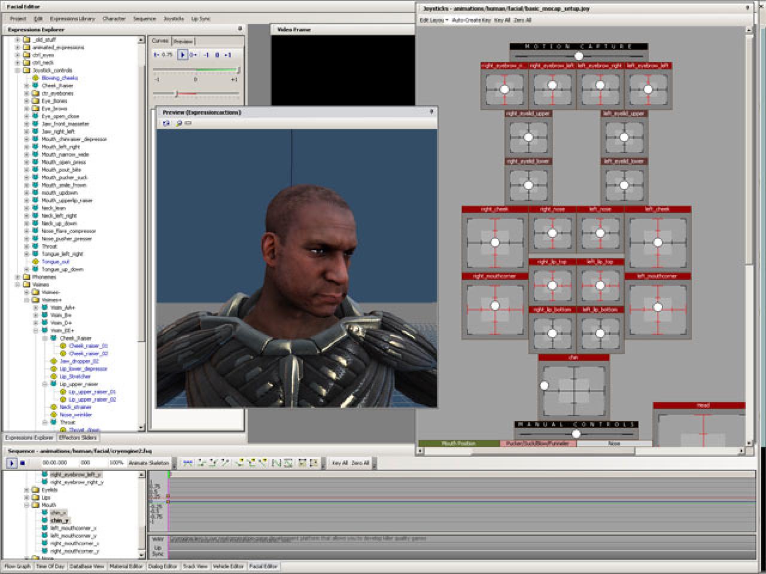This screenshot has height=574, width=766.
Task: Switch to the Track View editor tab
Action: [195, 566]
